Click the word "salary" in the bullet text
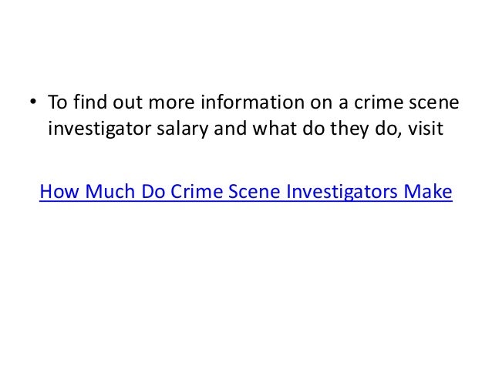Image resolution: width=492 pixels, height=369 pixels. click(183, 129)
